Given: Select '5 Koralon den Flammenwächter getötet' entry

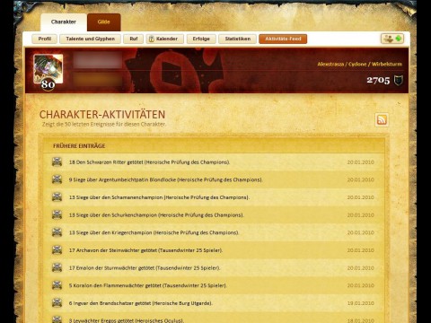Looking at the screenshot, I should click(148, 285).
